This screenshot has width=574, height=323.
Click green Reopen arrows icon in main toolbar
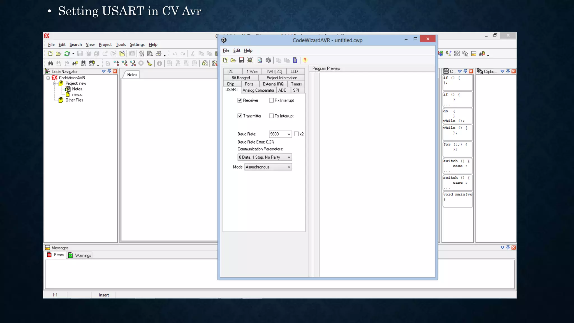coord(67,54)
